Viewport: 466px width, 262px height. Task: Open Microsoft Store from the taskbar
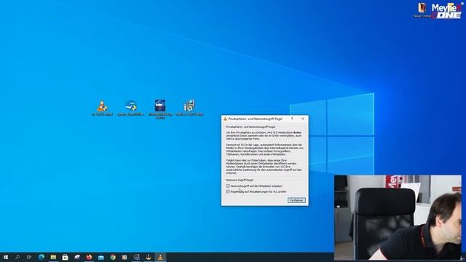click(x=65, y=257)
